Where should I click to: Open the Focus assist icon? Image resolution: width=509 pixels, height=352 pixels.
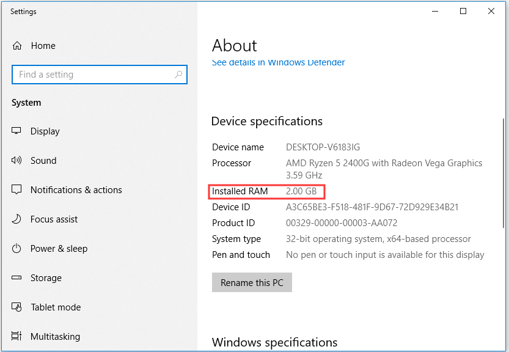click(x=16, y=219)
